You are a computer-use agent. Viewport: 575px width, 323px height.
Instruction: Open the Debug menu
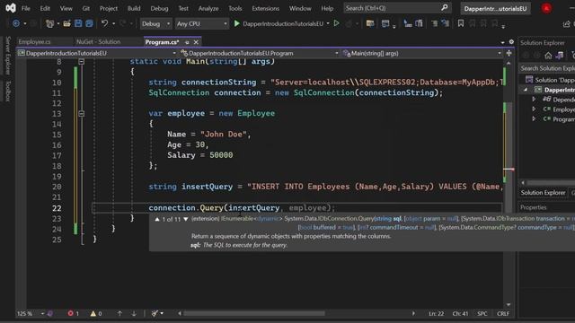click(159, 8)
